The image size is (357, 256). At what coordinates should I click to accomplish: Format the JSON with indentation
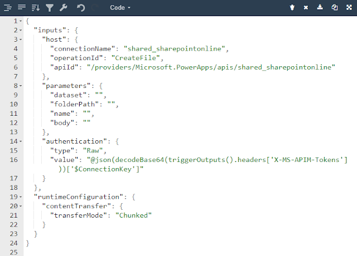pos(8,8)
